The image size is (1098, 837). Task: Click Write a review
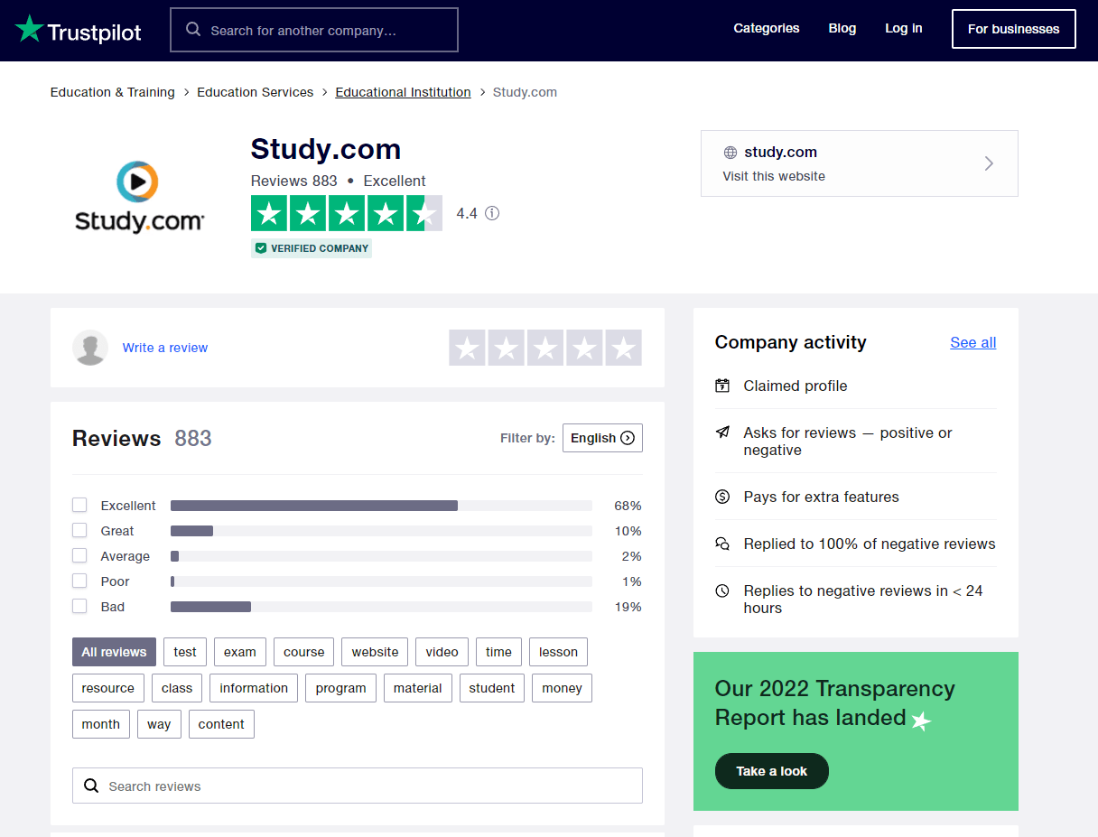click(x=164, y=347)
